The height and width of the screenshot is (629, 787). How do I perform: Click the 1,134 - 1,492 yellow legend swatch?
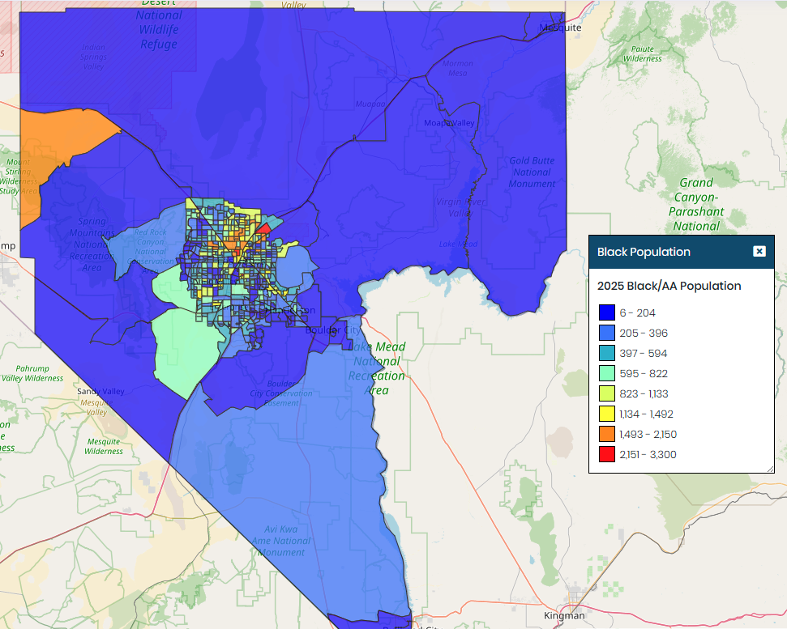[607, 414]
